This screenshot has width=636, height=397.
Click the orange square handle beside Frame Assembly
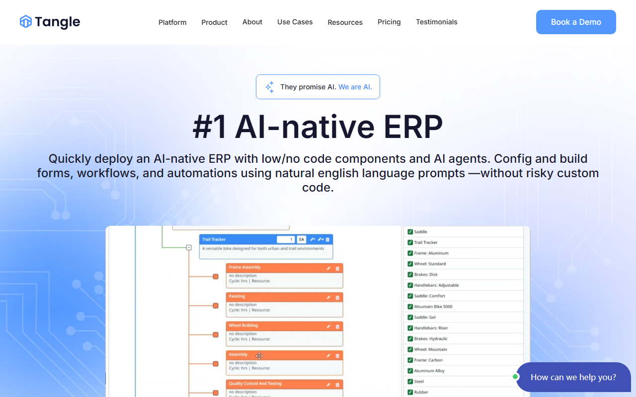[216, 276]
